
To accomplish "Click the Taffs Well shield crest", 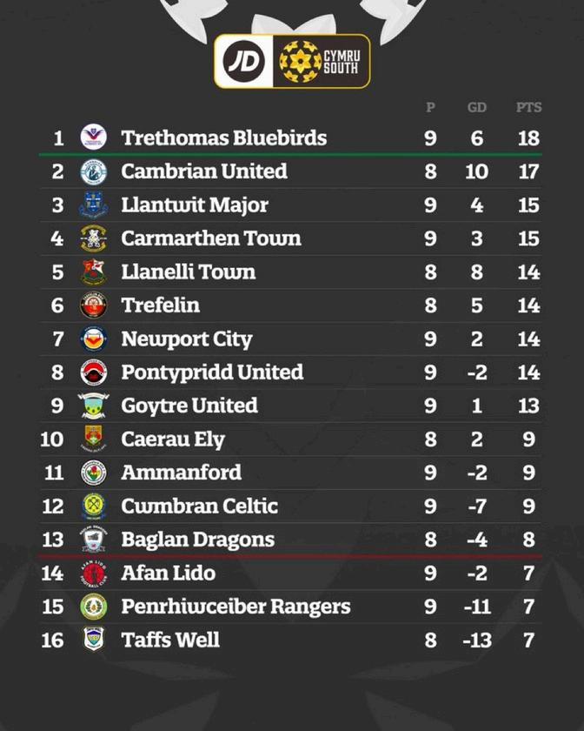I will [94, 639].
